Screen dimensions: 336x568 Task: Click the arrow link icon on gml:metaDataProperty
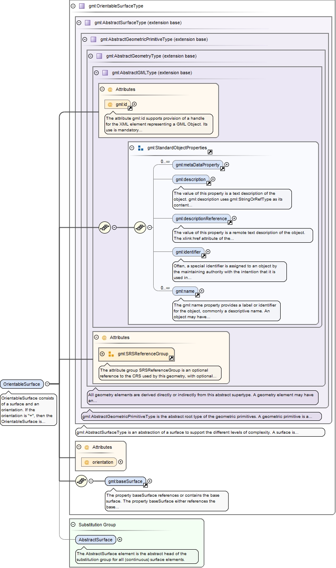(222, 168)
